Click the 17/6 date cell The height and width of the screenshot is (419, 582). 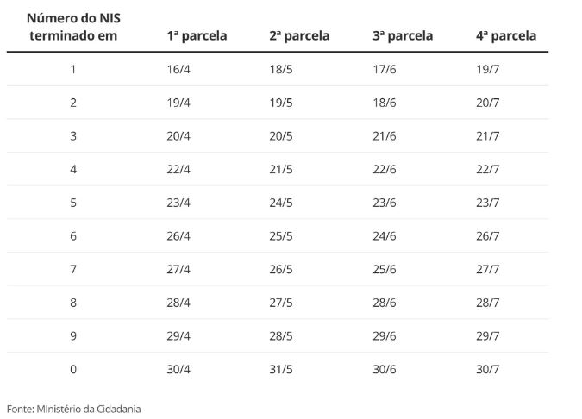(x=385, y=69)
